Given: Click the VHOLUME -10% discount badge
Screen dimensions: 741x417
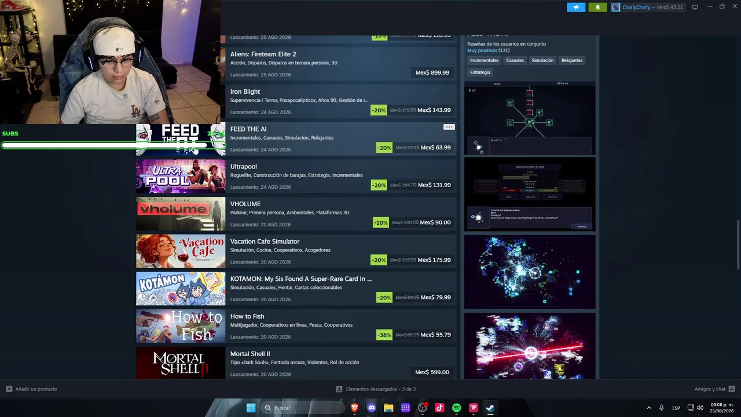Looking at the screenshot, I should pos(381,222).
